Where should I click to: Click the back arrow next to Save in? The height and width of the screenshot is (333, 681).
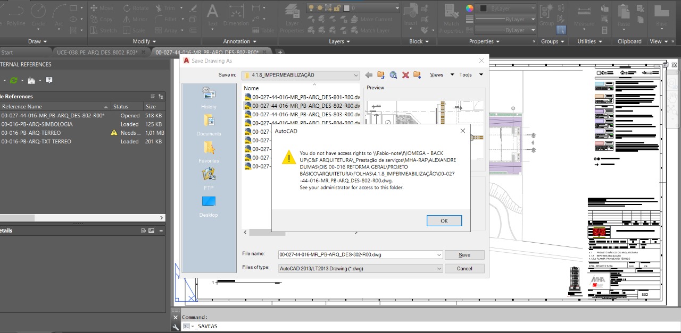(369, 75)
